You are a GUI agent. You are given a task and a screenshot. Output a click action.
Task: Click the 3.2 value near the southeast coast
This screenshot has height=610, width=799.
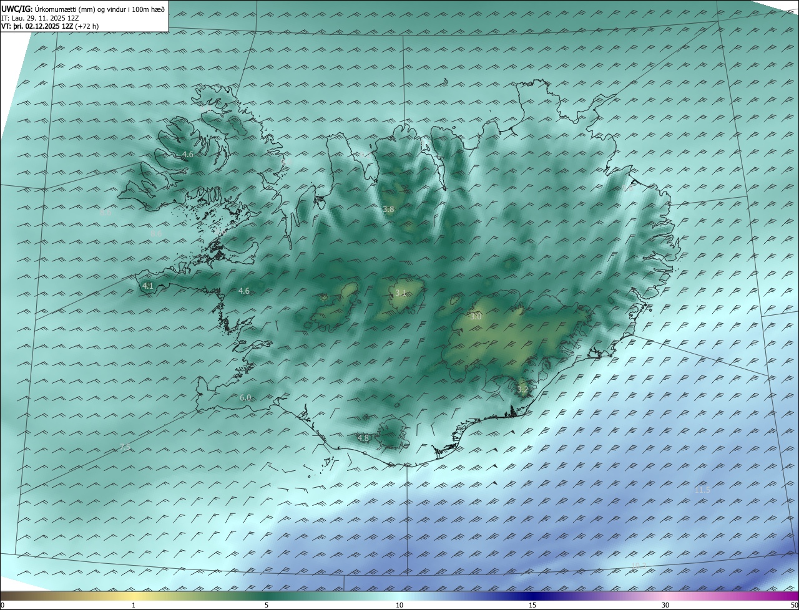522,390
